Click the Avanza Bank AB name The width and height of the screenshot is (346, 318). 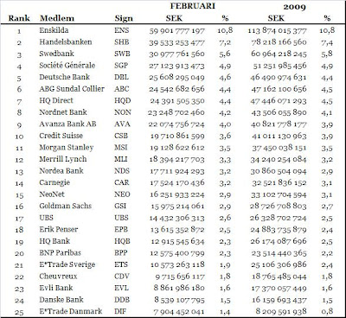[x=67, y=124]
